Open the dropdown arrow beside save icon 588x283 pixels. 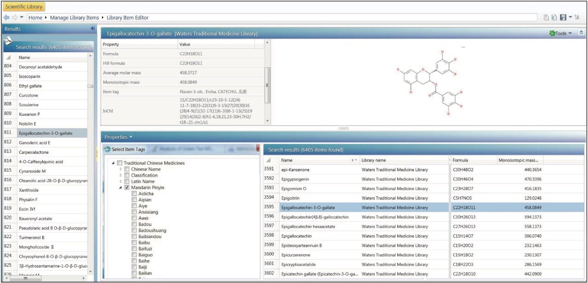[570, 17]
